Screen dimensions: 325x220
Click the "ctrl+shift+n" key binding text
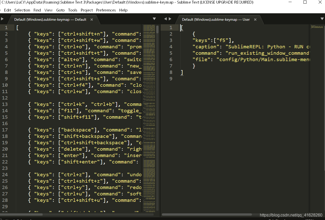pos(82,34)
